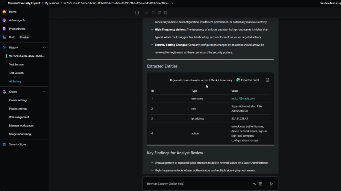Click the Extracted Entities heading
341x191 pixels.
click(162, 66)
